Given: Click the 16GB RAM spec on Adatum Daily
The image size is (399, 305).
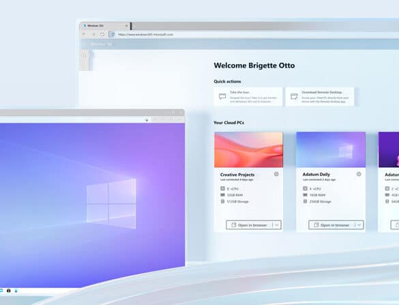Looking at the screenshot, I should (x=314, y=195).
